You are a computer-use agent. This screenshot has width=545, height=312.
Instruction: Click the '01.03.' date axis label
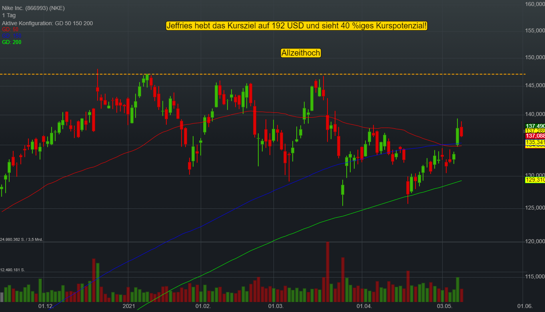275,306
